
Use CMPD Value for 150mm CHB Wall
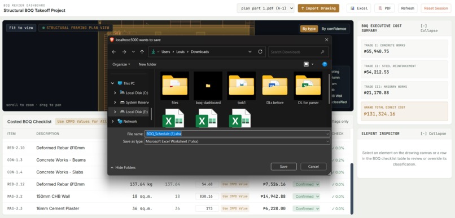pos(235,196)
